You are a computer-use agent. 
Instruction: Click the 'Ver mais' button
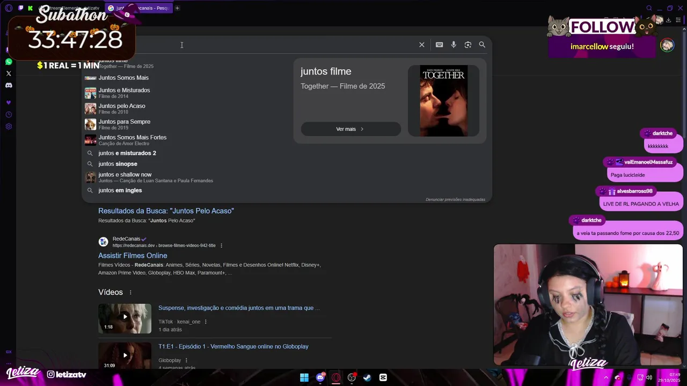(351, 129)
